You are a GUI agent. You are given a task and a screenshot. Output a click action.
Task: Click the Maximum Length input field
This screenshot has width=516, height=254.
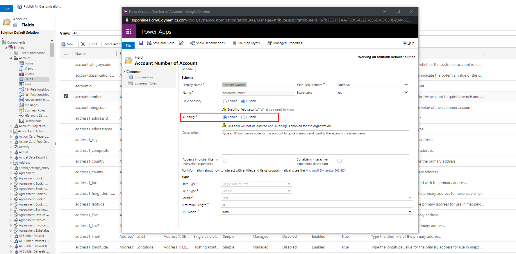tap(317, 205)
